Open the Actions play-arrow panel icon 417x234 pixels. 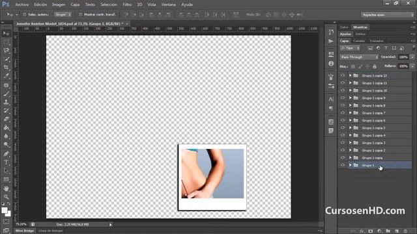(x=331, y=42)
